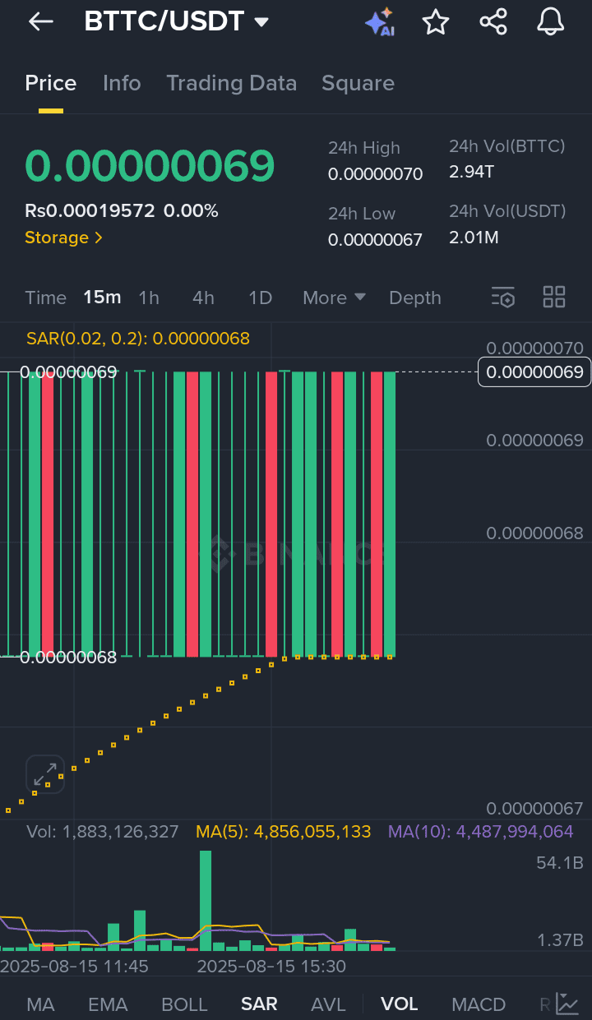Open the grid layout icon
592x1020 pixels.
point(554,298)
